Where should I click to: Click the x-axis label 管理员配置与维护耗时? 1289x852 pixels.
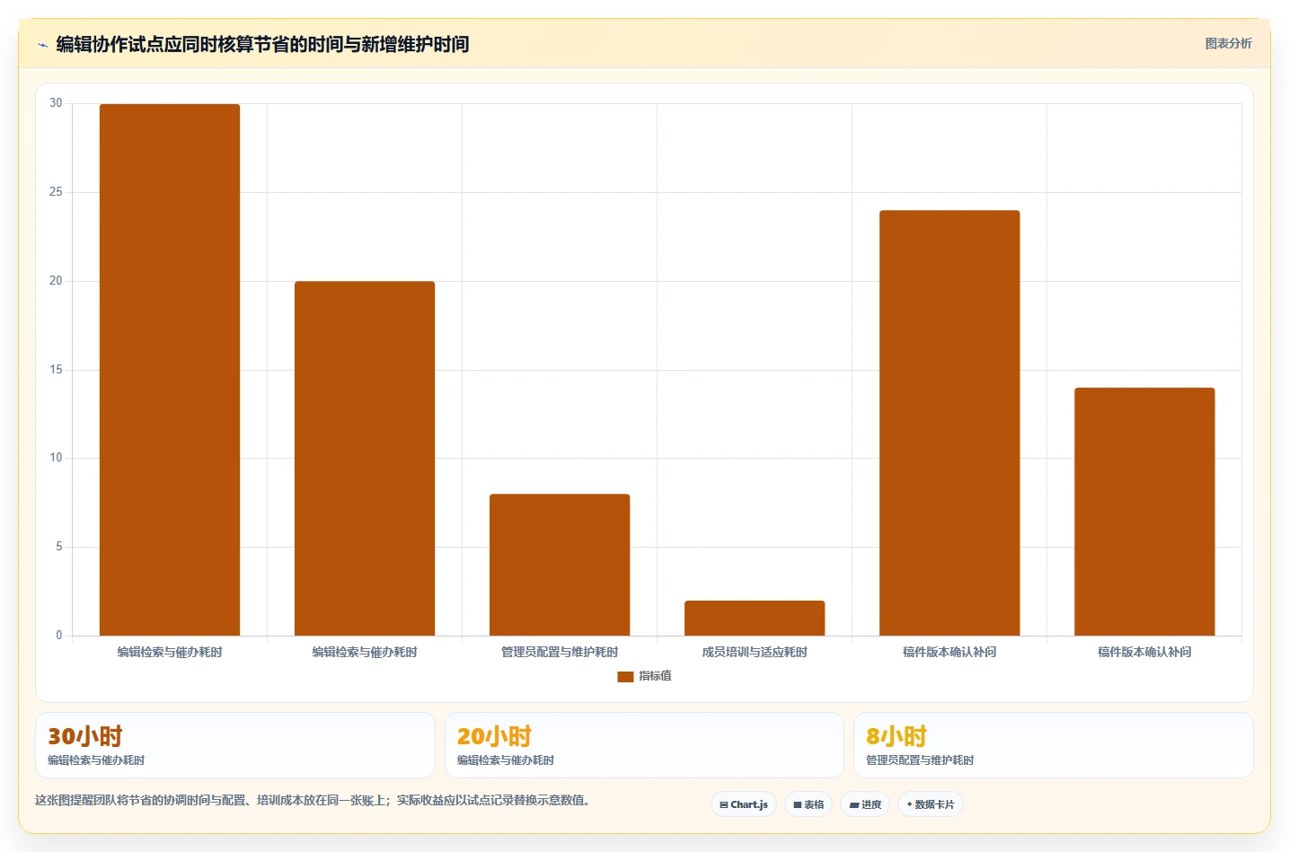click(560, 652)
